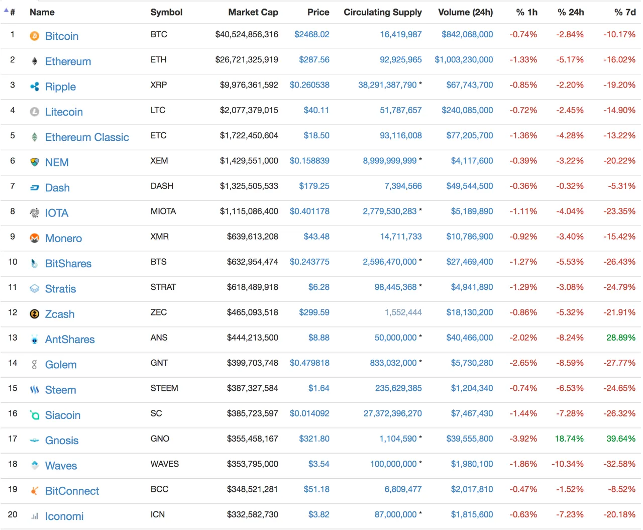Open the IOTA name link

tap(57, 213)
